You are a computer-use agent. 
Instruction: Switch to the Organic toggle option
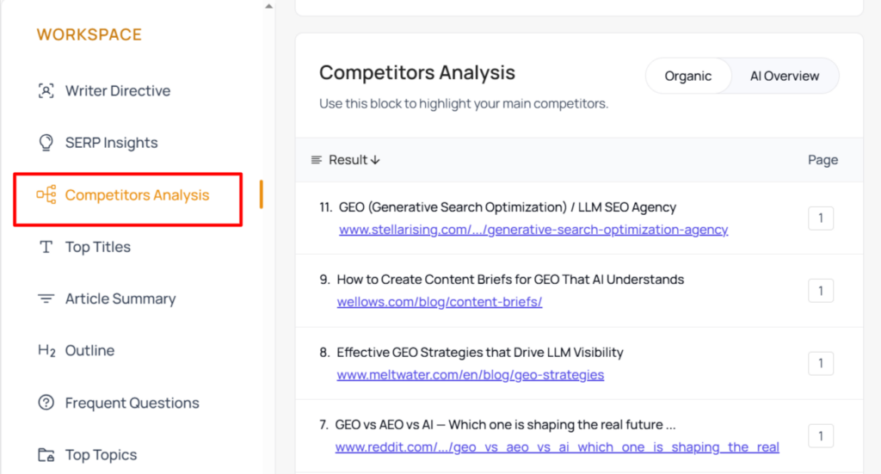(688, 76)
